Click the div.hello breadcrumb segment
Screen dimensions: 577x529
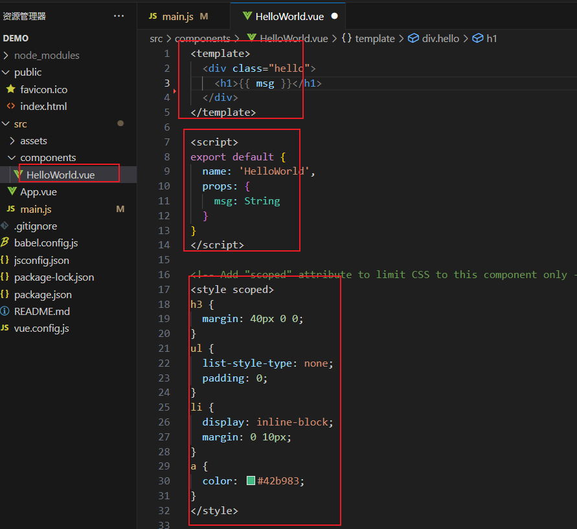(440, 39)
